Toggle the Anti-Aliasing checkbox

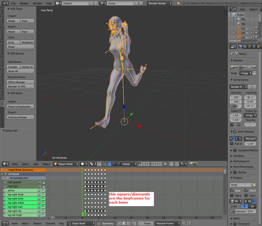(x=235, y=132)
